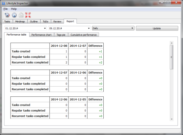The image size is (183, 135).
Task: Click the 2 under 2014-12-08
Action: pos(66,63)
